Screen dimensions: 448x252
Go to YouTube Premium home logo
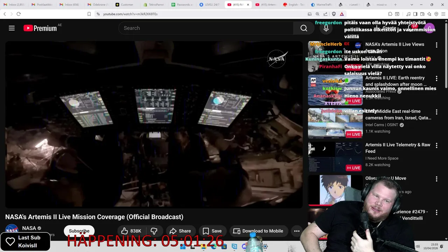click(40, 28)
